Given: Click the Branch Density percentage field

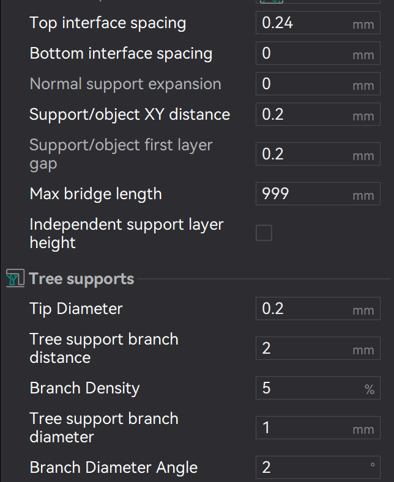Looking at the screenshot, I should click(x=303, y=389).
